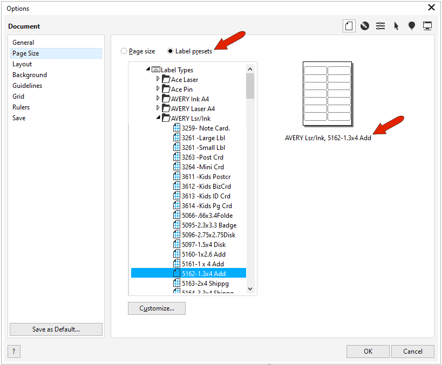Collapse the AVERY Lsr/Ink category
442x365 pixels.
coord(159,118)
